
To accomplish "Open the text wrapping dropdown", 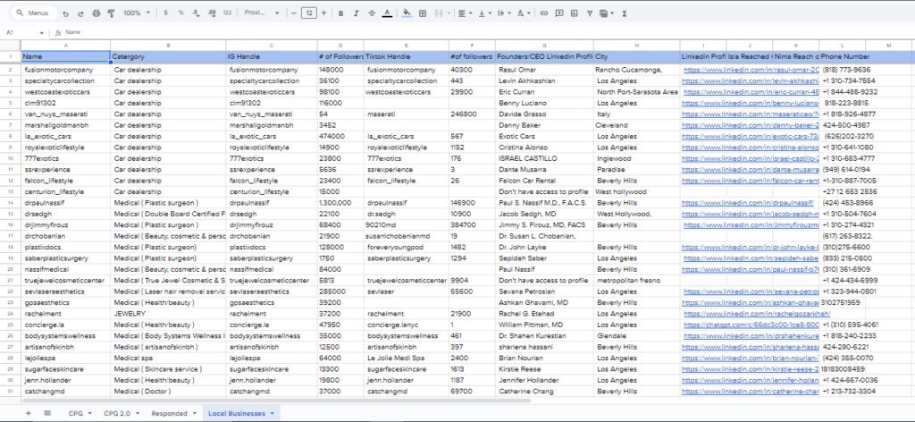I will click(504, 13).
